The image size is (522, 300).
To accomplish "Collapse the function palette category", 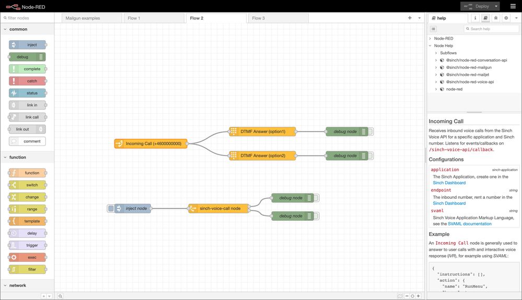I will coord(27,157).
